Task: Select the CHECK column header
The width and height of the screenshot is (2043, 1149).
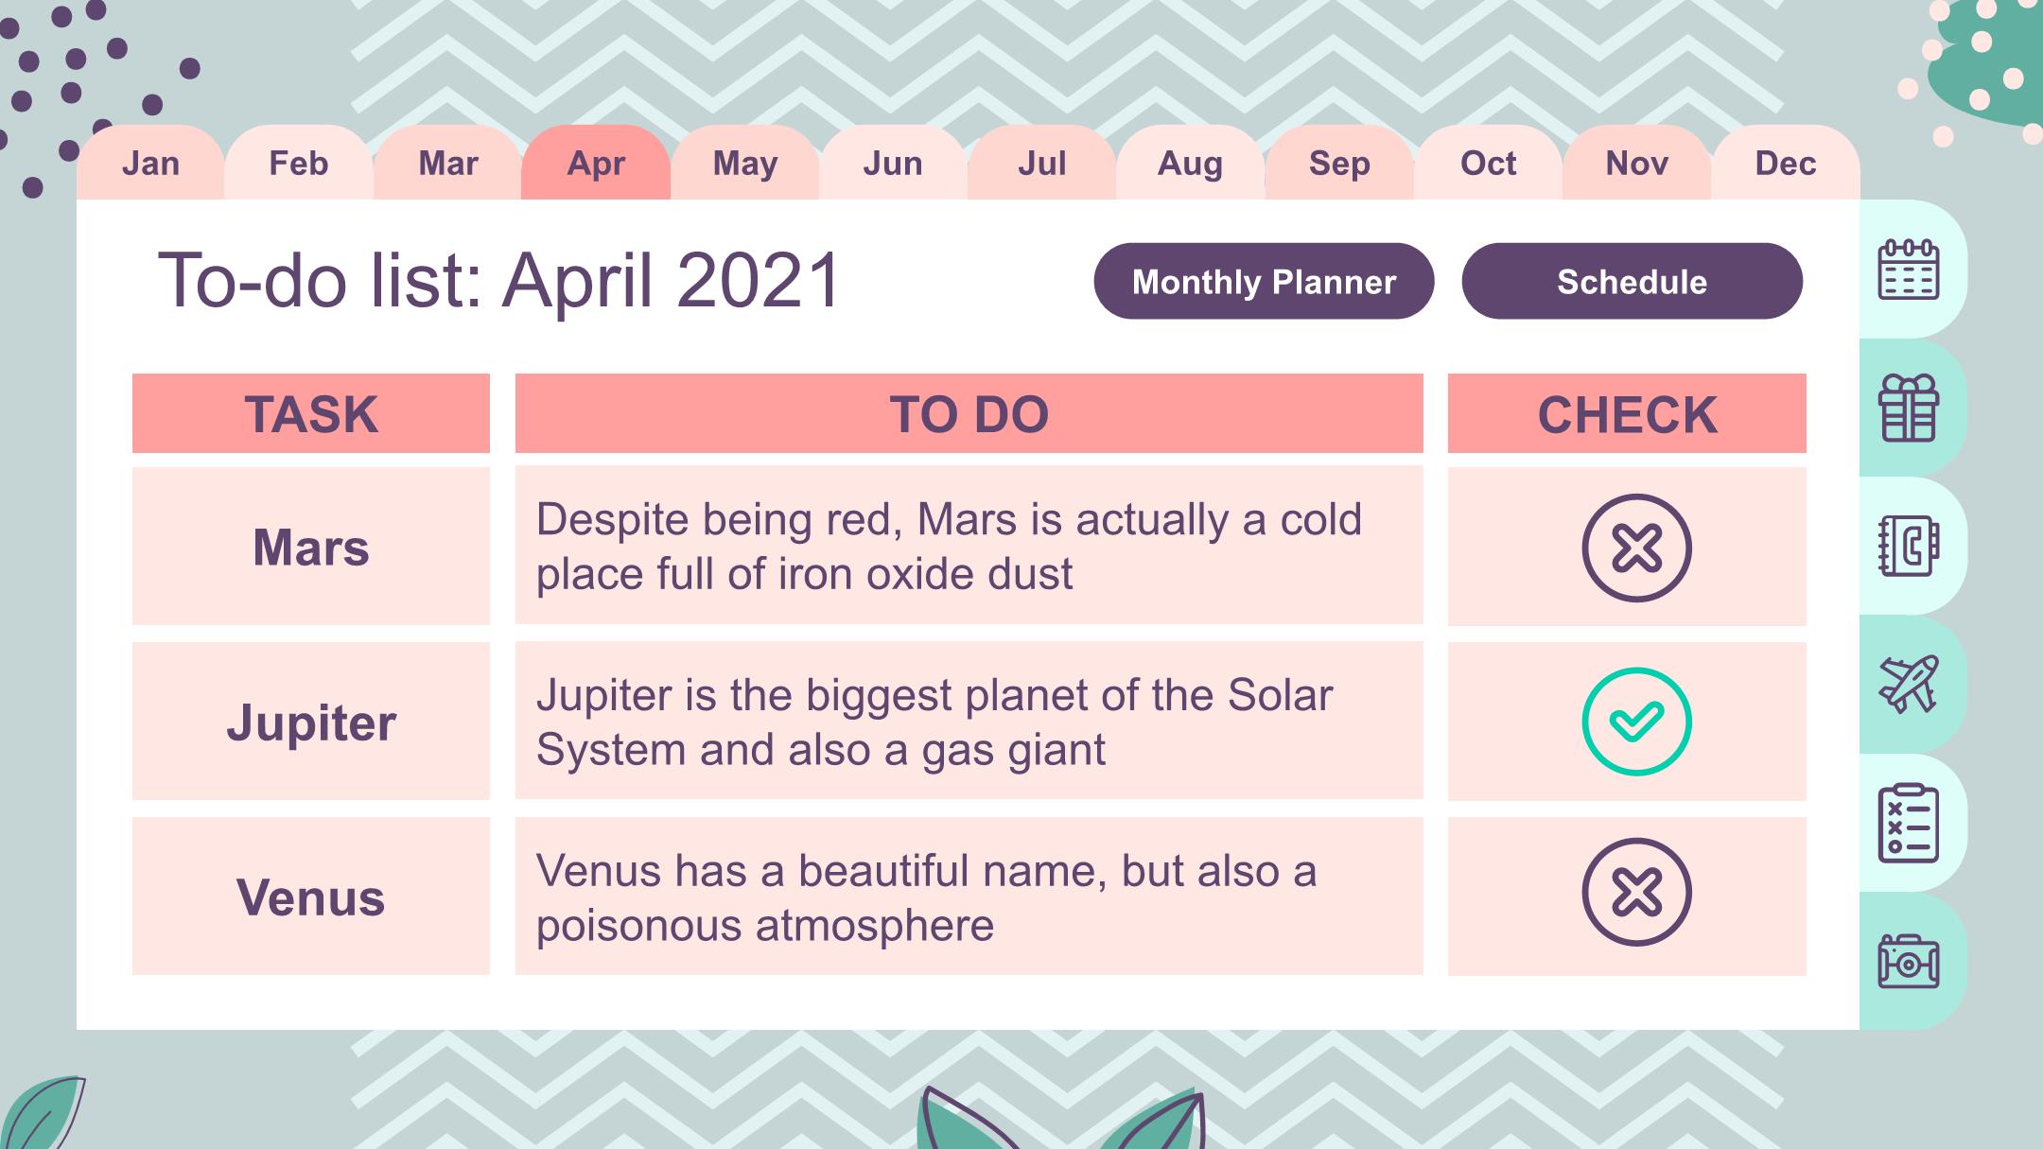Action: [1627, 413]
